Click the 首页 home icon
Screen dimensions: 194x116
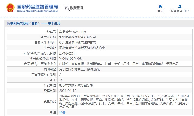[x=160, y=6]
